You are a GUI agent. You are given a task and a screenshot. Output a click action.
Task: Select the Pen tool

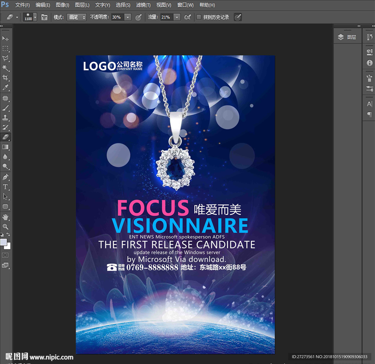pos(5,177)
